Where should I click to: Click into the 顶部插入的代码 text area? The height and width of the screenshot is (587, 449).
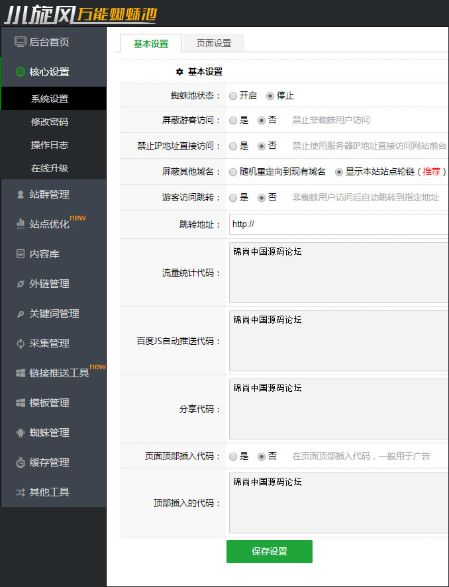click(339, 503)
